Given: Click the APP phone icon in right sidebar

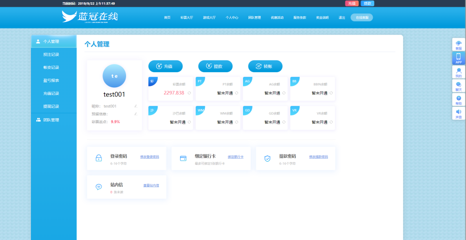Looking at the screenshot, I should pos(458,58).
